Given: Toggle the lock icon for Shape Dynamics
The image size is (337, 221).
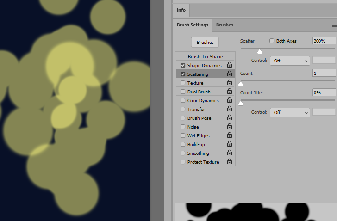Looking at the screenshot, I should pos(230,65).
